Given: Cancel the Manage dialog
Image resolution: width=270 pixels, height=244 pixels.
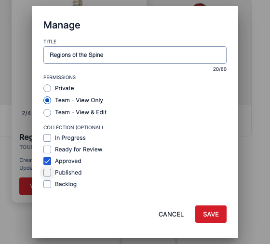Looking at the screenshot, I should point(171,214).
